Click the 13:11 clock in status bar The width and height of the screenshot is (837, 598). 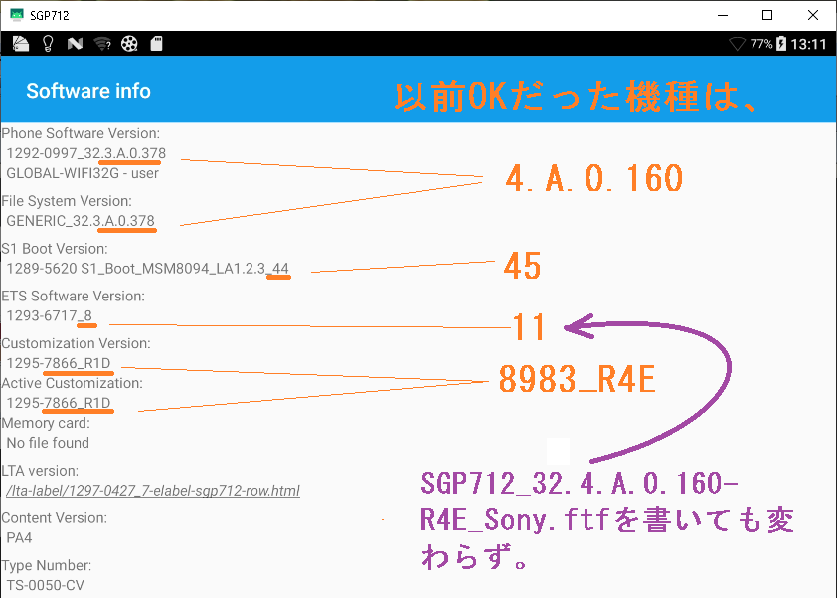tap(808, 44)
